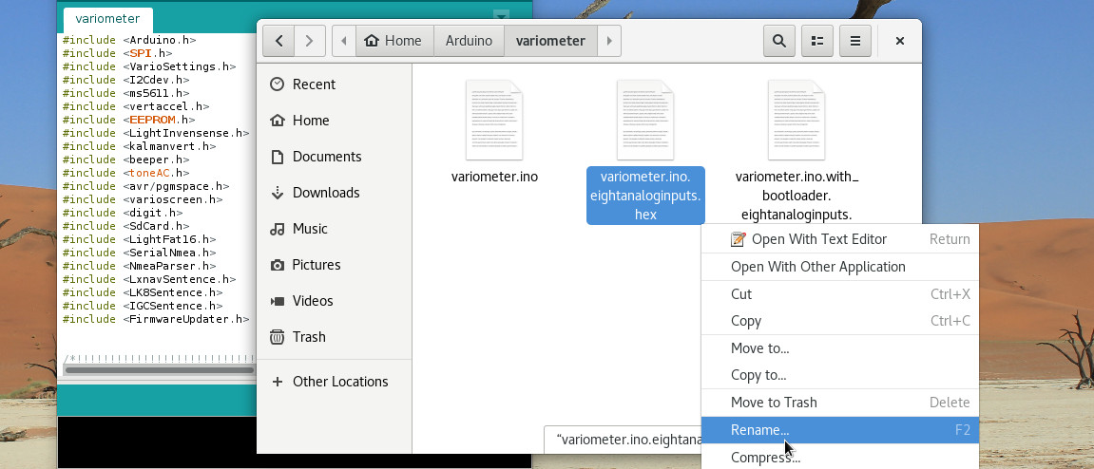Switch to variometer tab in Arduino IDE
Screen dimensions: 1094x469
[x=107, y=19]
